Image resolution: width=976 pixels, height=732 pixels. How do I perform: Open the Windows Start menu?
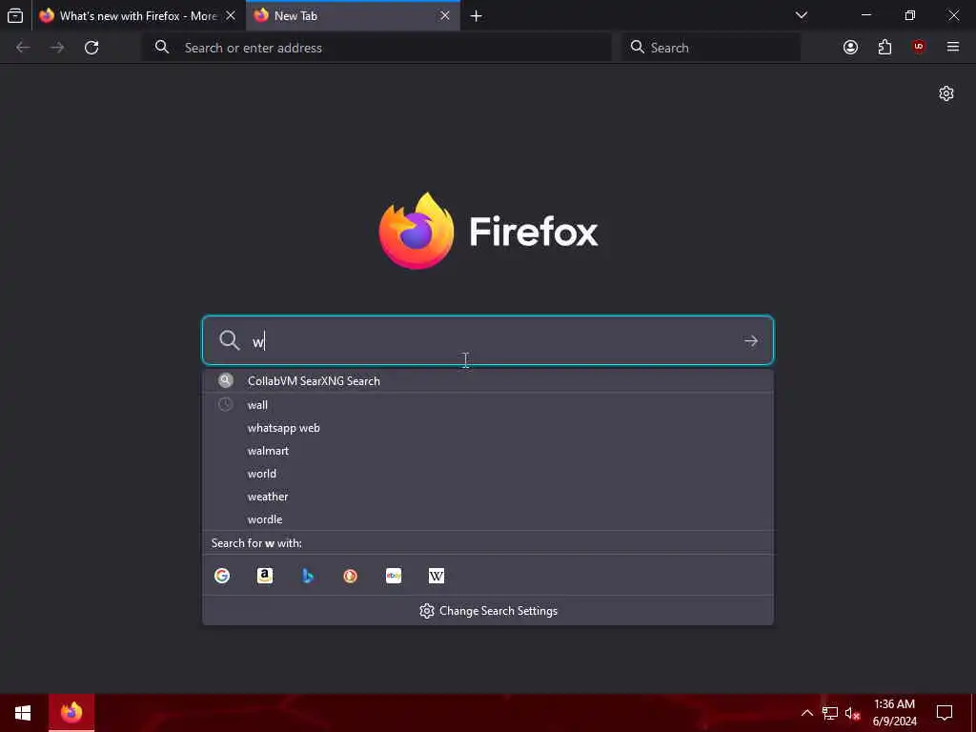[23, 713]
